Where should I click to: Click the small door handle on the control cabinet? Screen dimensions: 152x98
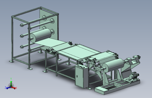pos(77,76)
